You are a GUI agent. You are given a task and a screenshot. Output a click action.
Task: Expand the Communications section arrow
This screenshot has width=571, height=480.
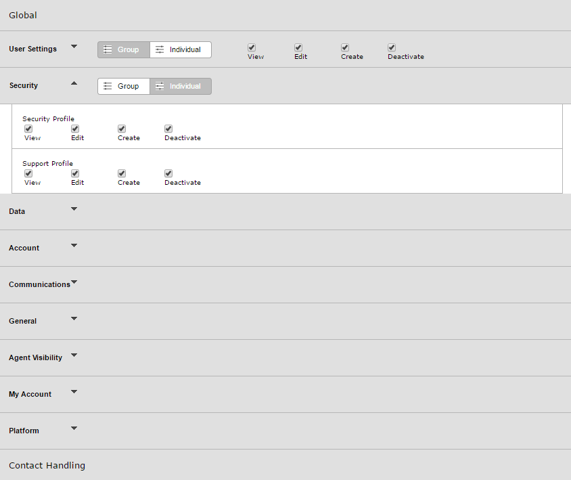(x=74, y=282)
